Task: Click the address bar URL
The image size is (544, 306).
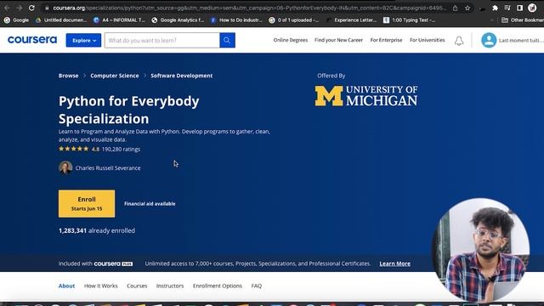Action: click(x=249, y=8)
